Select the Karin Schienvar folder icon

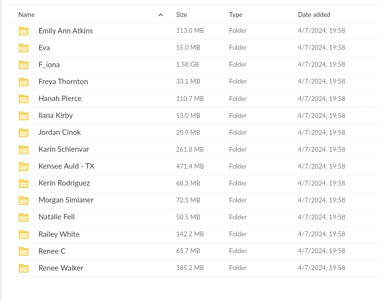click(x=24, y=149)
